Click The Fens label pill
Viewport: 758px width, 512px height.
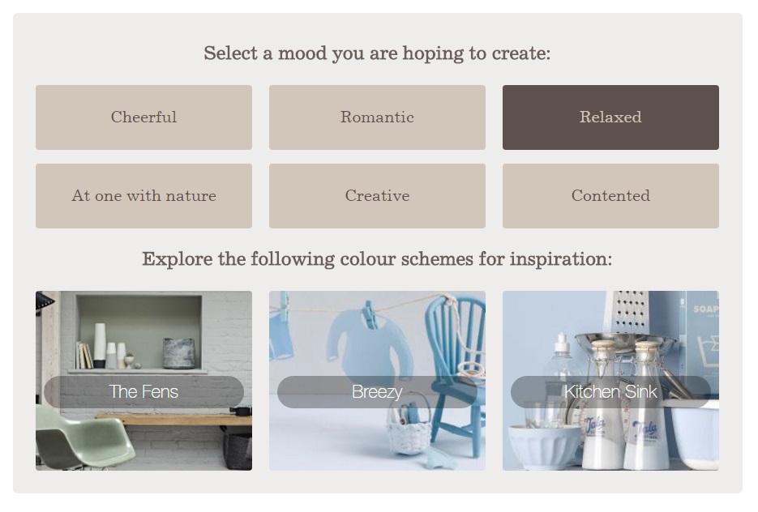(x=143, y=392)
